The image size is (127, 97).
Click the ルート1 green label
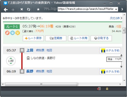point(12,27)
